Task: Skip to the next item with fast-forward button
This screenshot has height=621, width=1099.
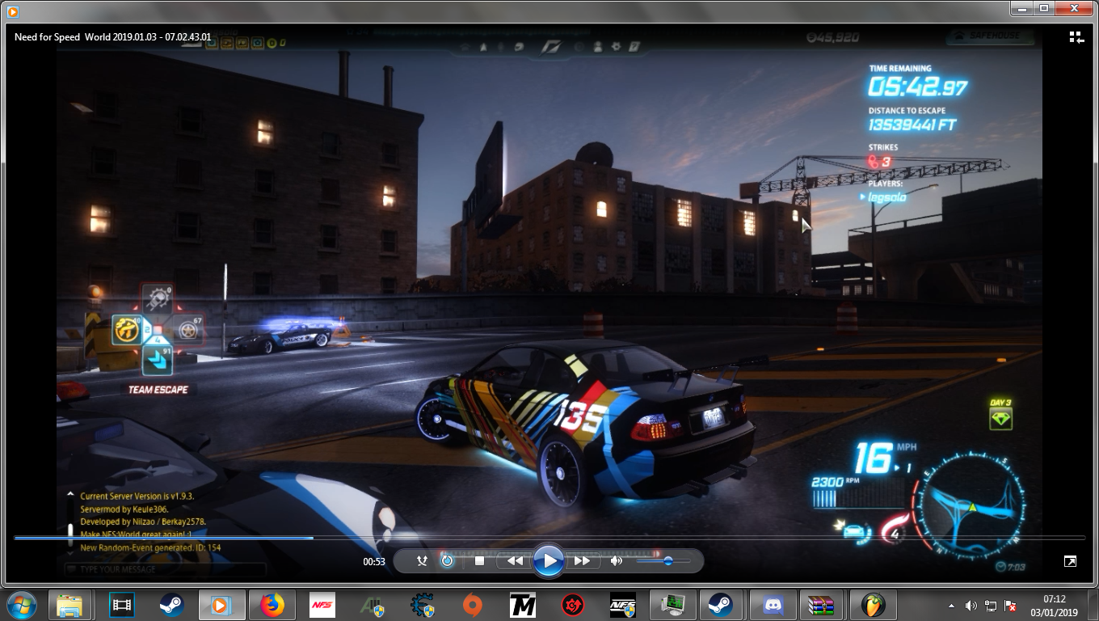Action: pos(581,560)
